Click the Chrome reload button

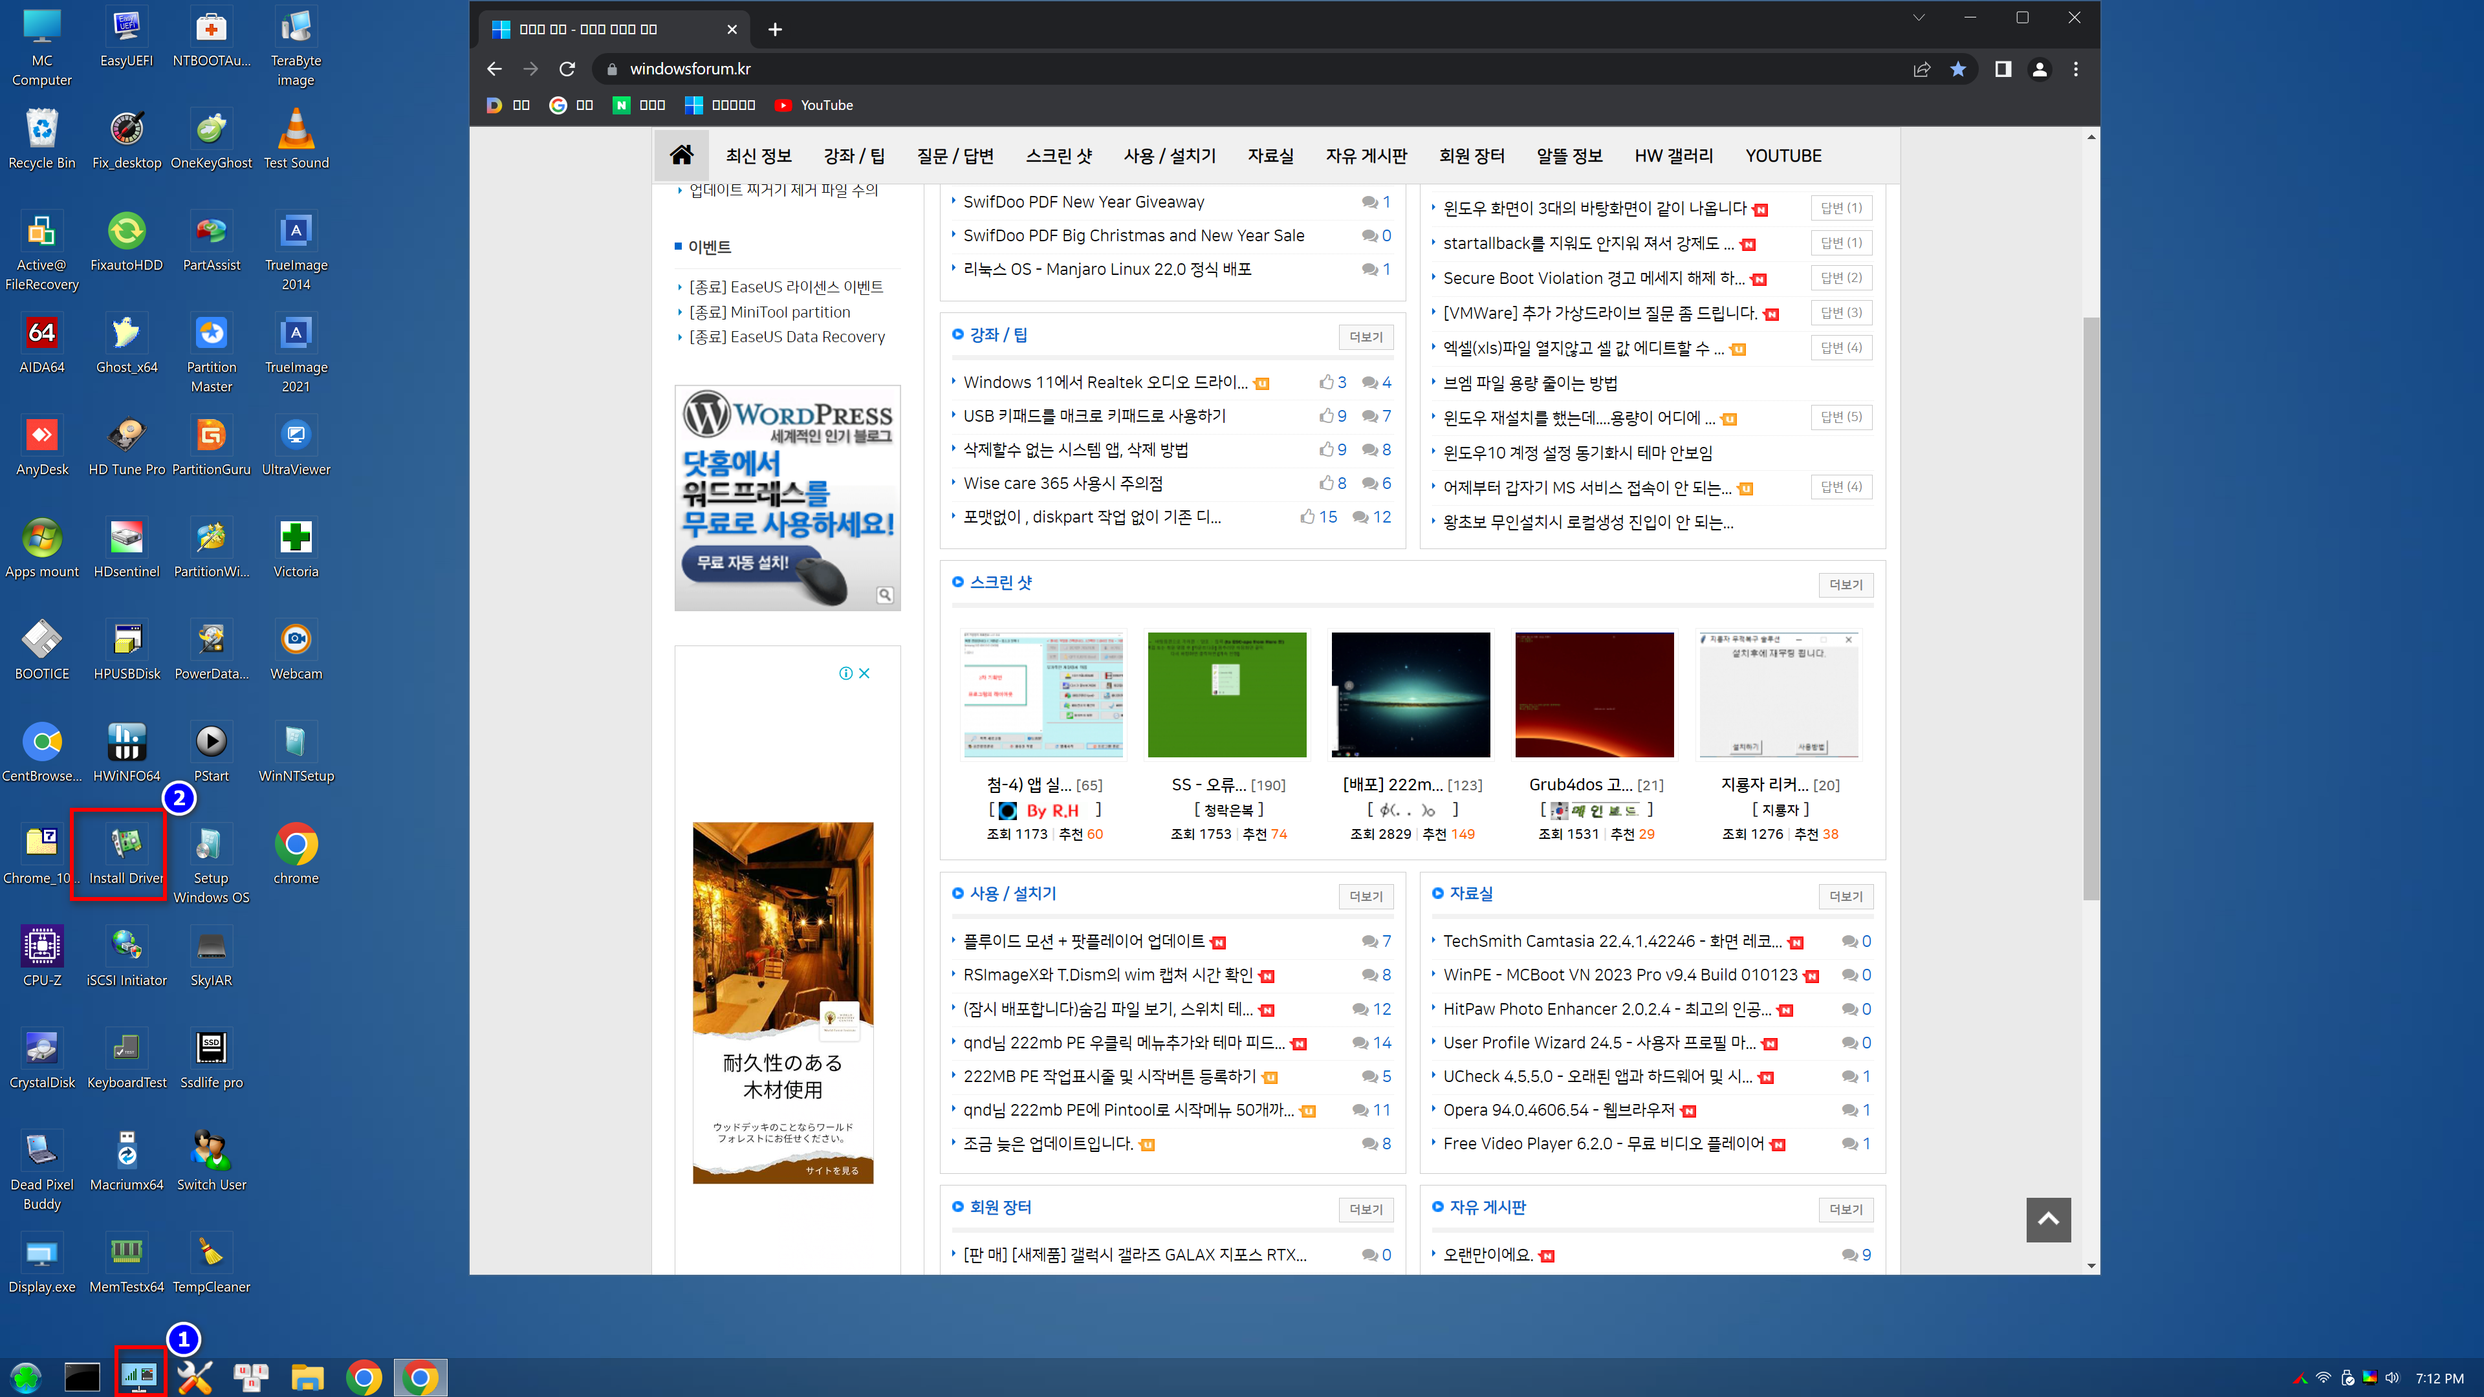[x=567, y=69]
